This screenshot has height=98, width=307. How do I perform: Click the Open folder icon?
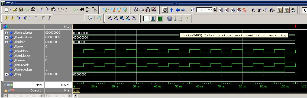point(15,10)
